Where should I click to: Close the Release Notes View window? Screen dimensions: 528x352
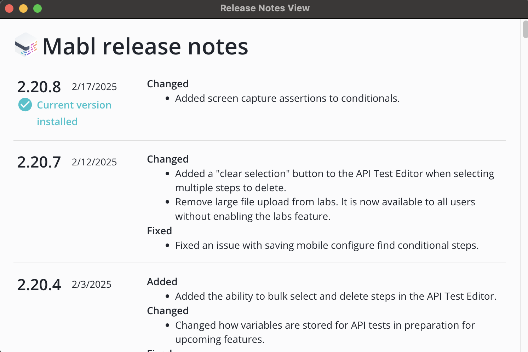10,8
